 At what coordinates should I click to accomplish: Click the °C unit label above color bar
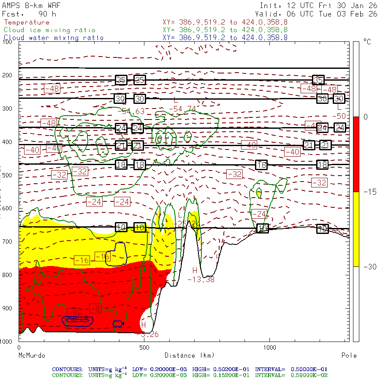click(x=367, y=42)
